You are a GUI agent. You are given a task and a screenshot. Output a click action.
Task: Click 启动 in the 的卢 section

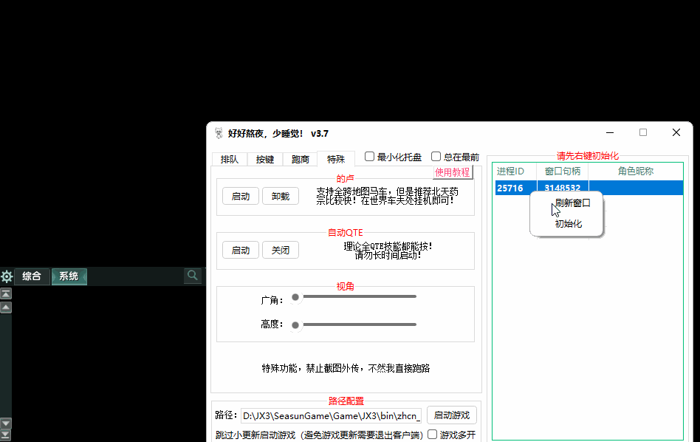pos(240,196)
